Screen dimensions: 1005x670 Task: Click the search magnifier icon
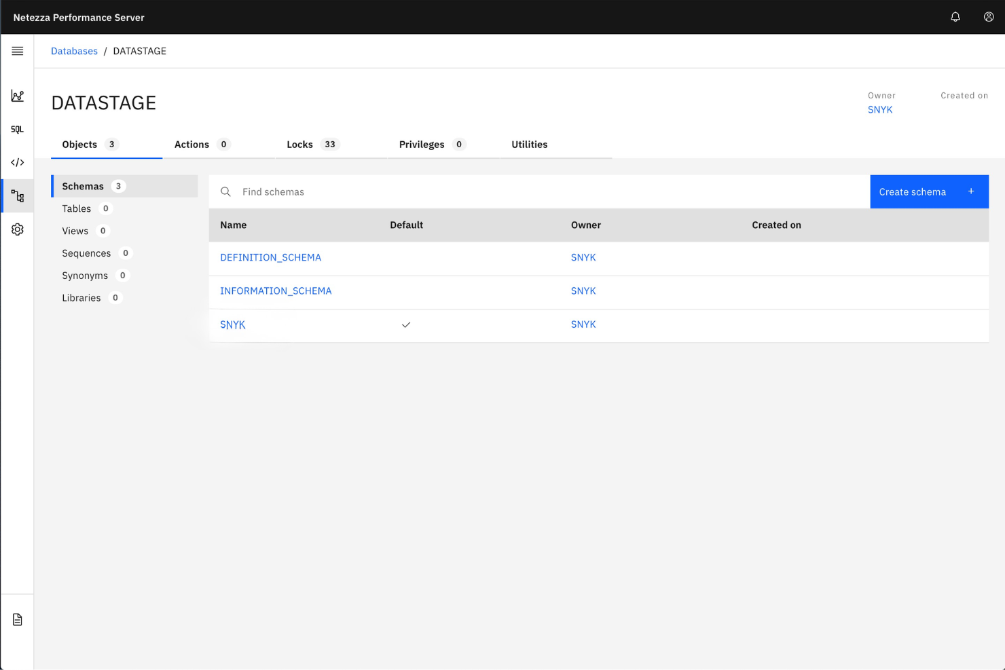tap(225, 191)
